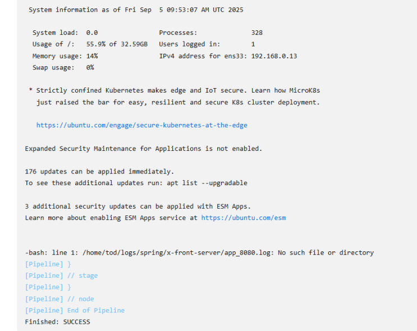Click the Processes count value 328

(x=256, y=33)
